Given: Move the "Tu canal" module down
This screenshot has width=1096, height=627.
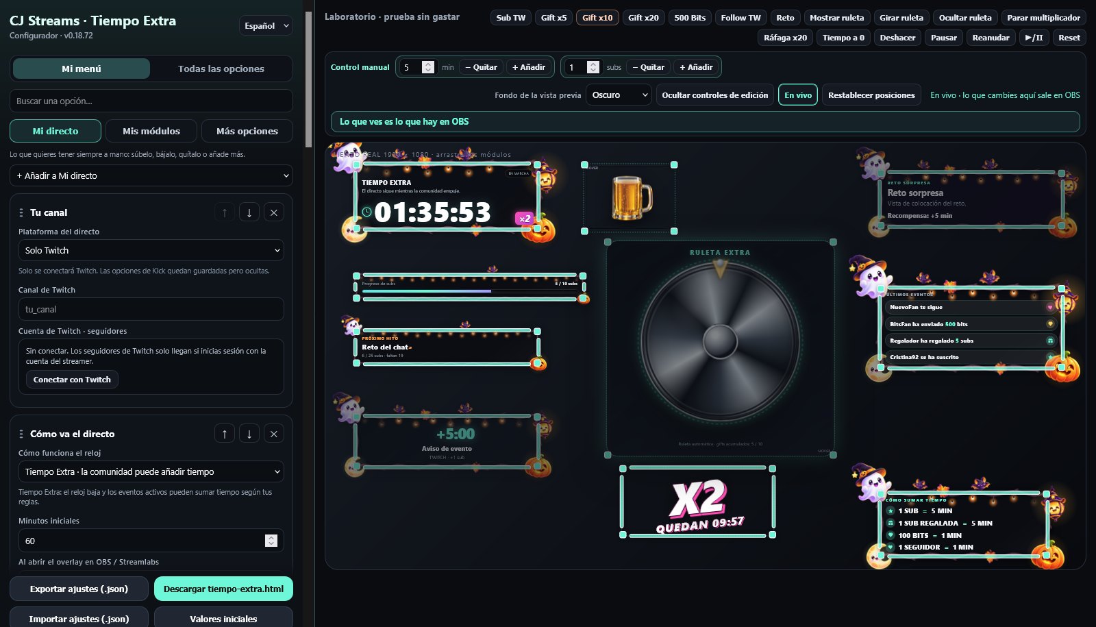Looking at the screenshot, I should 249,212.
